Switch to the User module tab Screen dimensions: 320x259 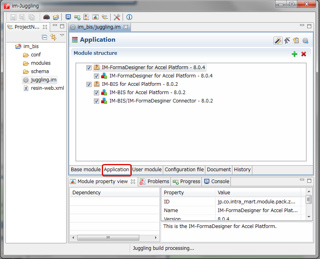pyautogui.click(x=147, y=169)
